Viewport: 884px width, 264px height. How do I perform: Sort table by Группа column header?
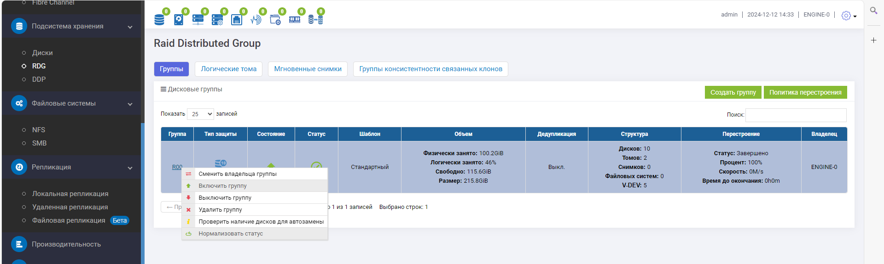[177, 134]
